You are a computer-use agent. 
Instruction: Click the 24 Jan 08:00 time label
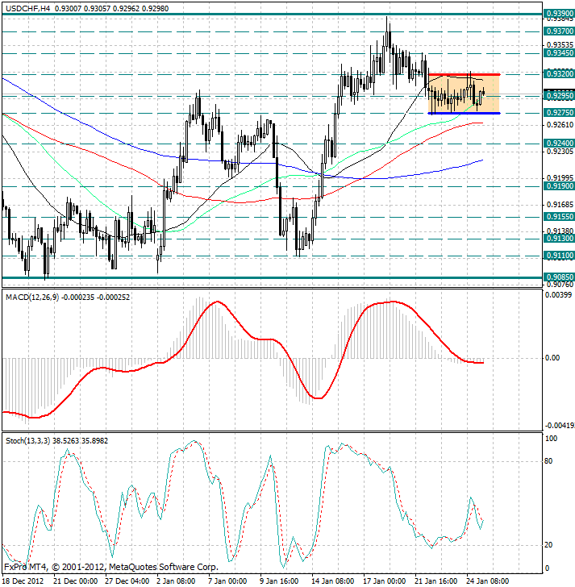[x=487, y=581]
